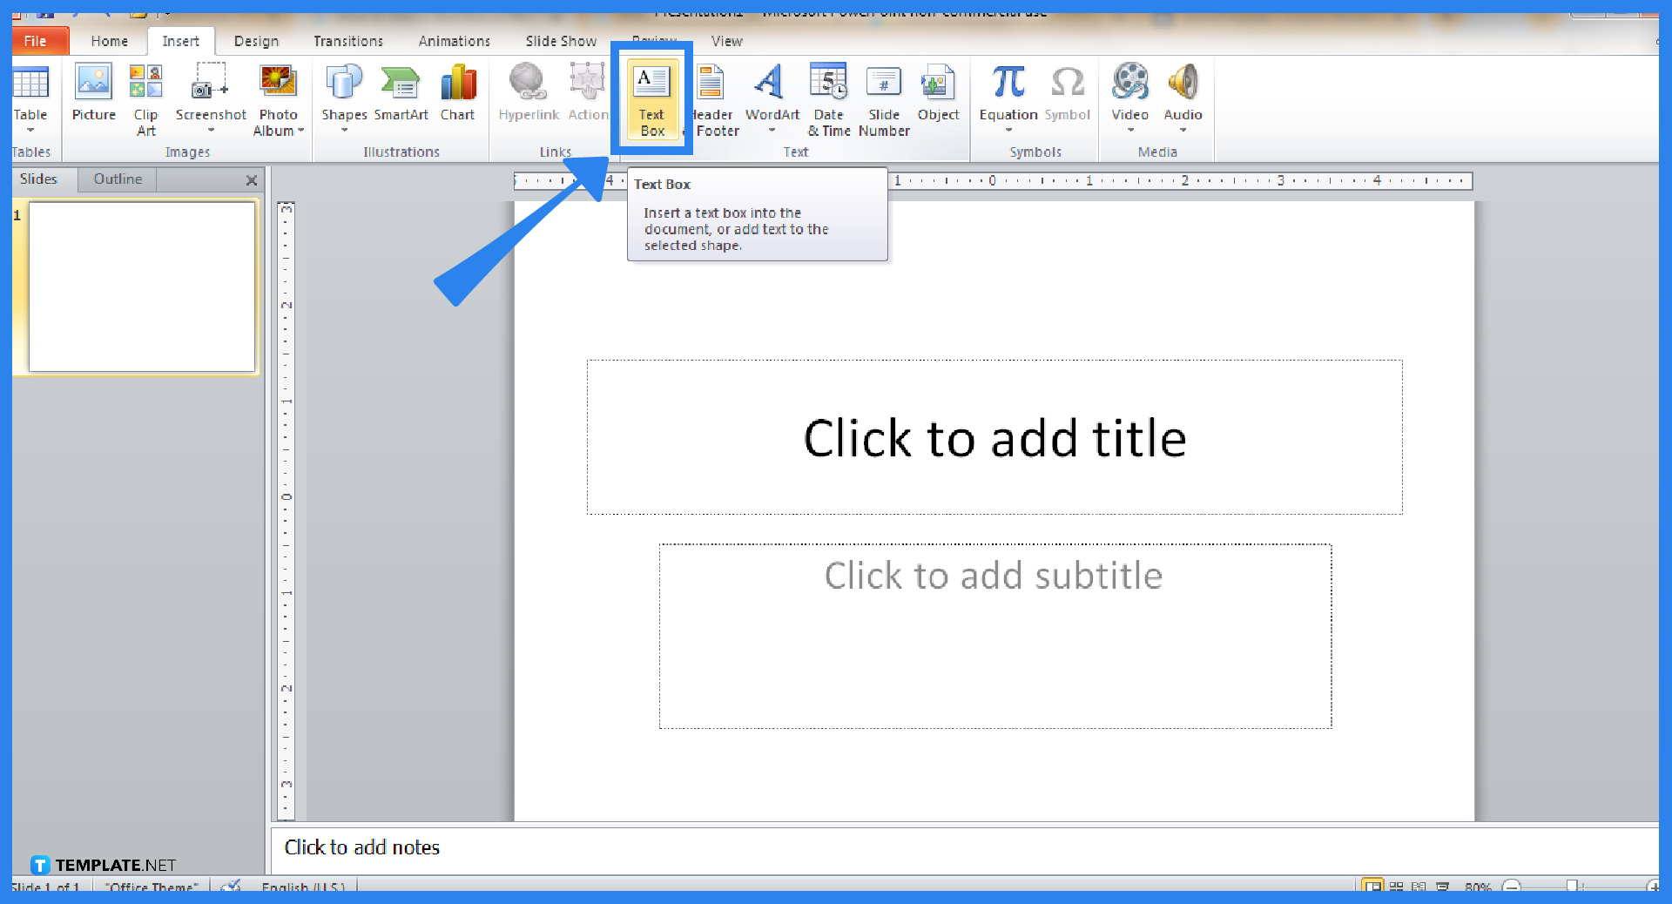Switch to the Design tab
Image resolution: width=1672 pixels, height=904 pixels.
point(255,41)
